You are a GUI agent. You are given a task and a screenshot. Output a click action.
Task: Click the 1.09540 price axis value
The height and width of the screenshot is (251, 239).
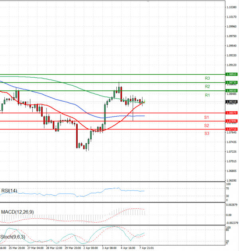[x=232, y=46]
